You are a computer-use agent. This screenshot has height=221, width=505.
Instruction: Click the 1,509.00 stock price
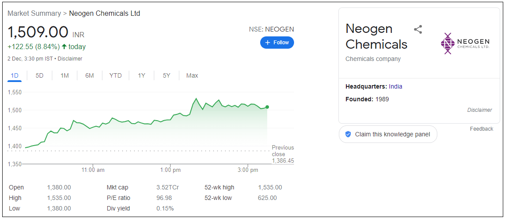[x=38, y=32]
